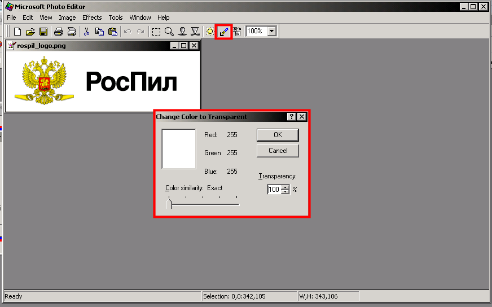The width and height of the screenshot is (492, 307).
Task: Pick the magnifying glass Zoom tool
Action: click(x=169, y=32)
